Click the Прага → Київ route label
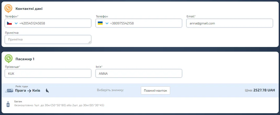The image size is (280, 115). [x=28, y=91]
